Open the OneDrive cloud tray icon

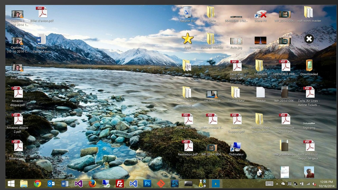[x=283, y=184]
